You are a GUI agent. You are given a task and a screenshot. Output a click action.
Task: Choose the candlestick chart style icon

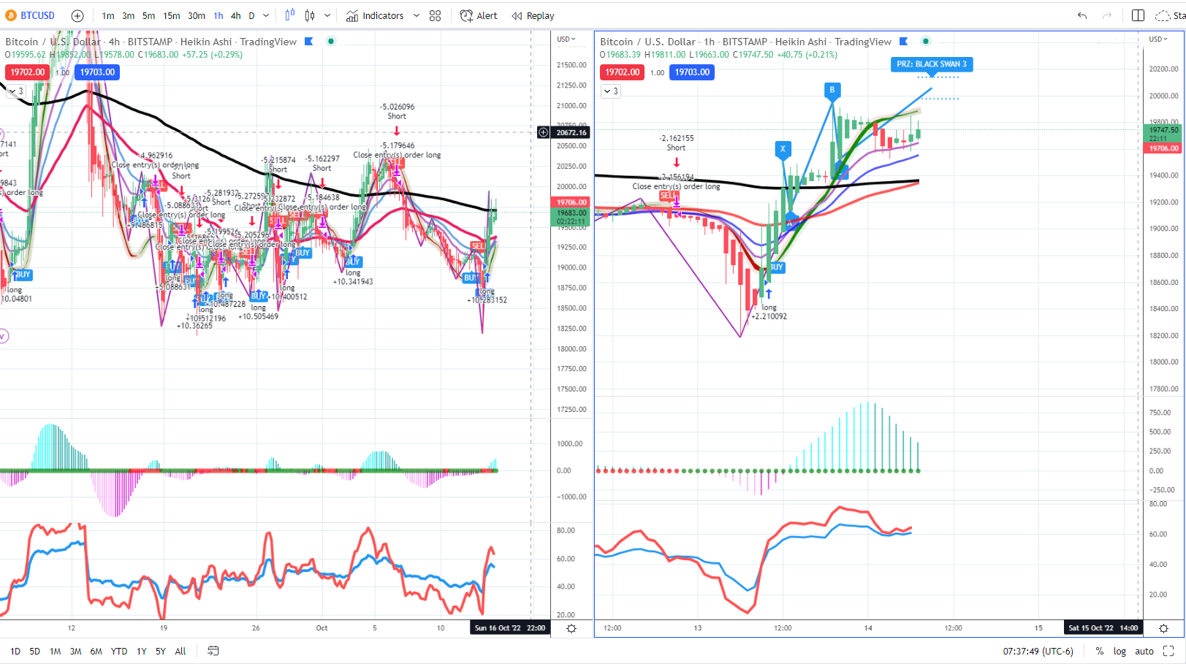[310, 15]
